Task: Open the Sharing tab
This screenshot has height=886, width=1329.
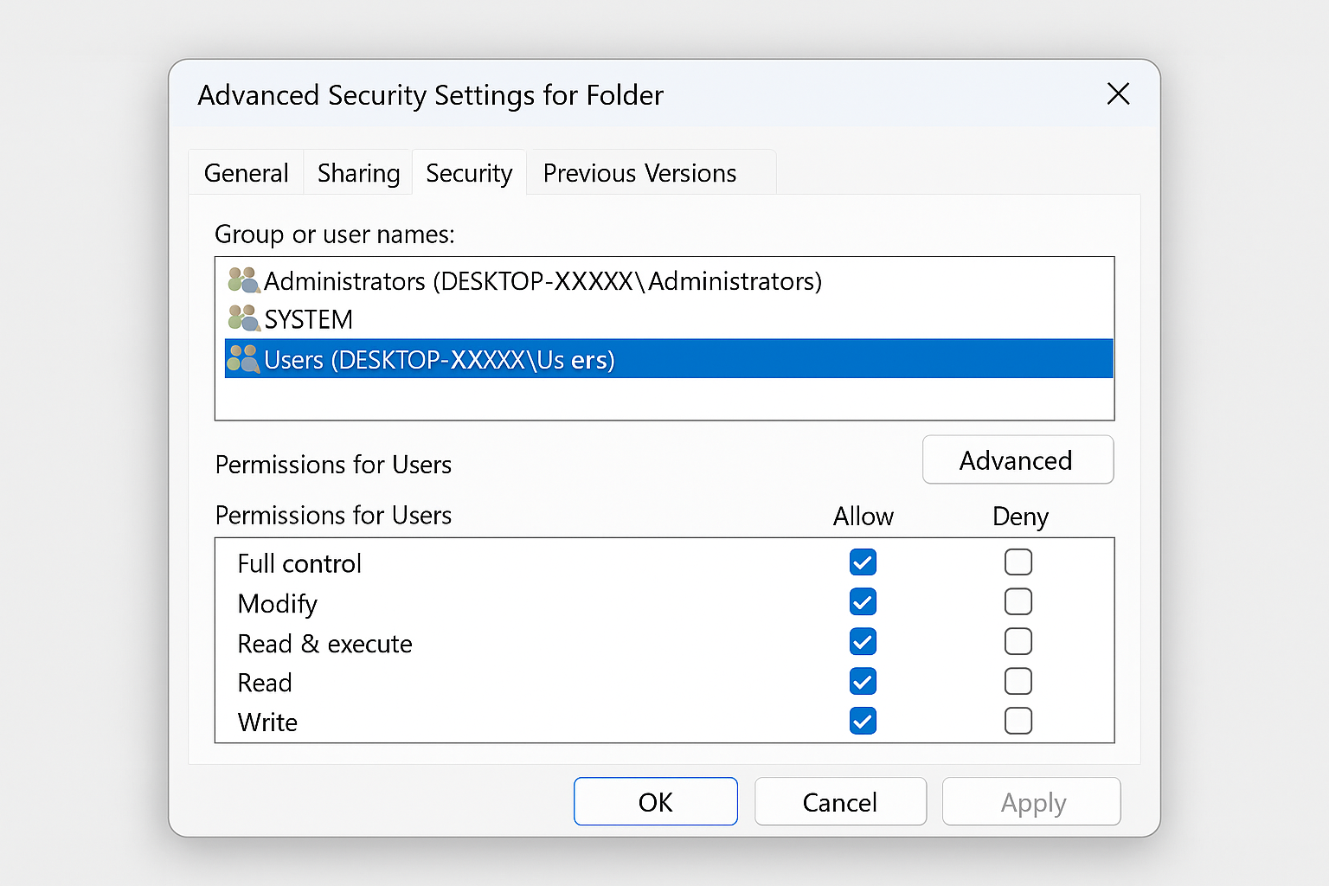Action: [x=358, y=173]
